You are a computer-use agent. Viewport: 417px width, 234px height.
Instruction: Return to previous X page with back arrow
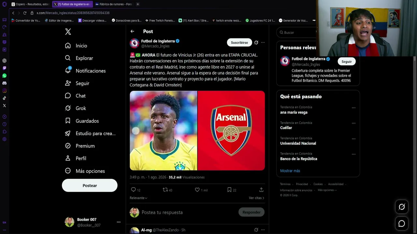(132, 32)
